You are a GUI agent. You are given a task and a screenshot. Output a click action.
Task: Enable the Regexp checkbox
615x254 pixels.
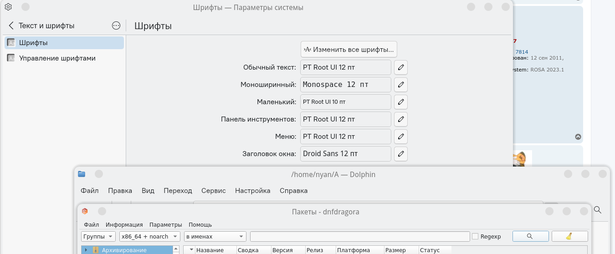(x=475, y=236)
